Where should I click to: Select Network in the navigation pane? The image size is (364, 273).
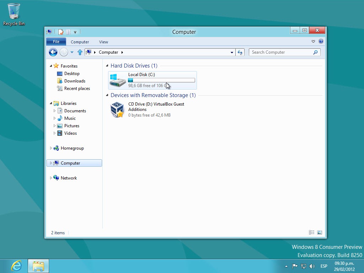point(69,178)
